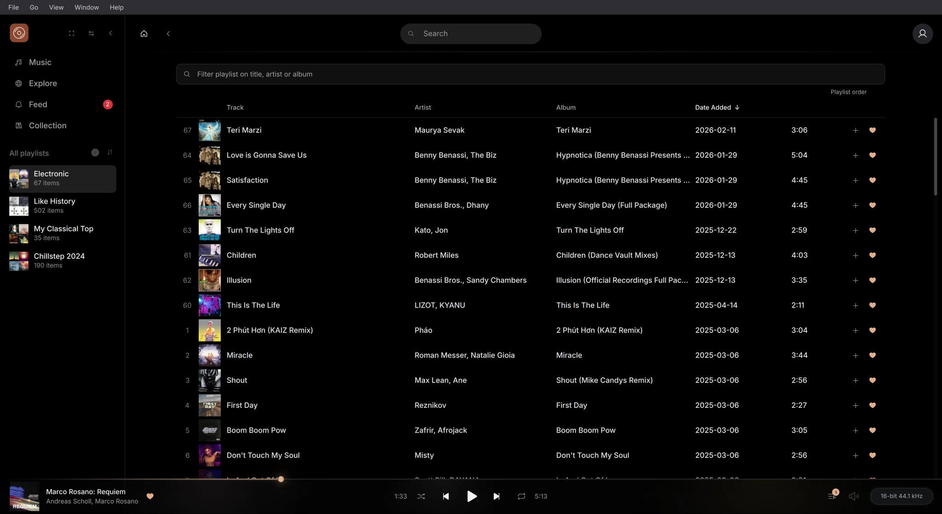Open the Feed section
Screen dimensions: 942x514
click(x=38, y=104)
